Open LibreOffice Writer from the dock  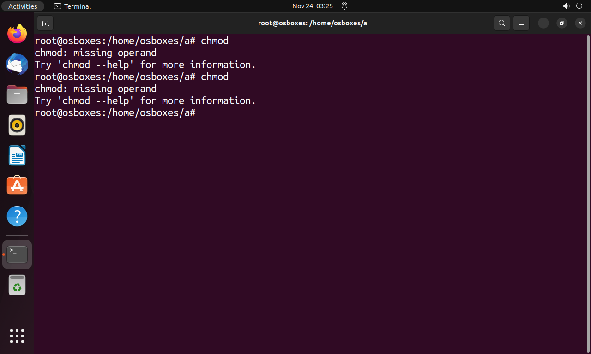coord(17,155)
